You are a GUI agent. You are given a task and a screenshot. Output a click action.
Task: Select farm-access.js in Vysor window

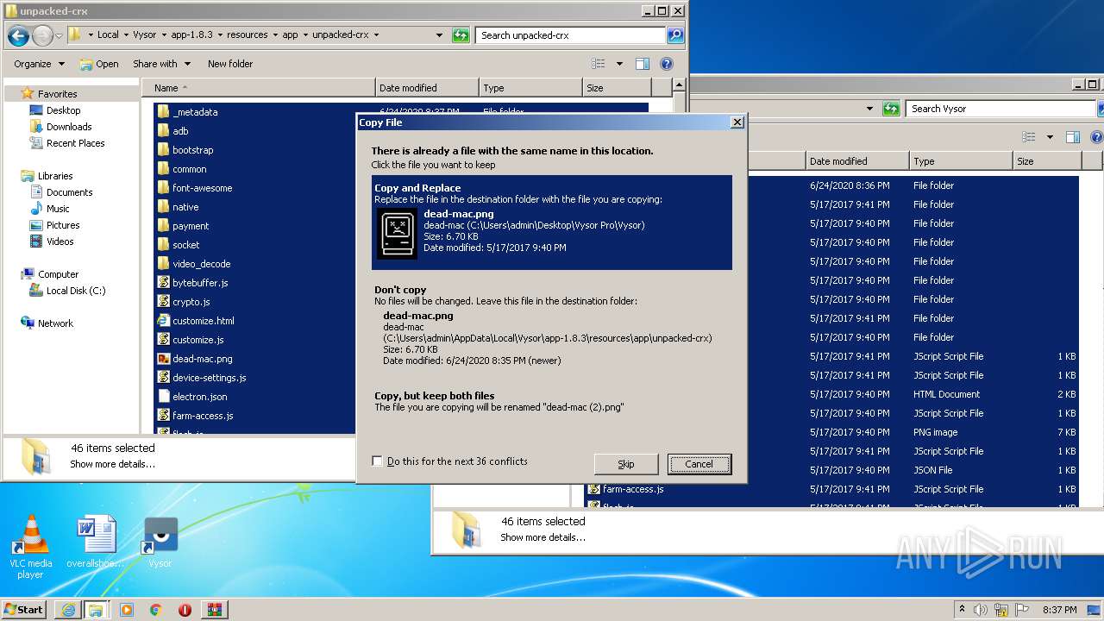coord(625,489)
